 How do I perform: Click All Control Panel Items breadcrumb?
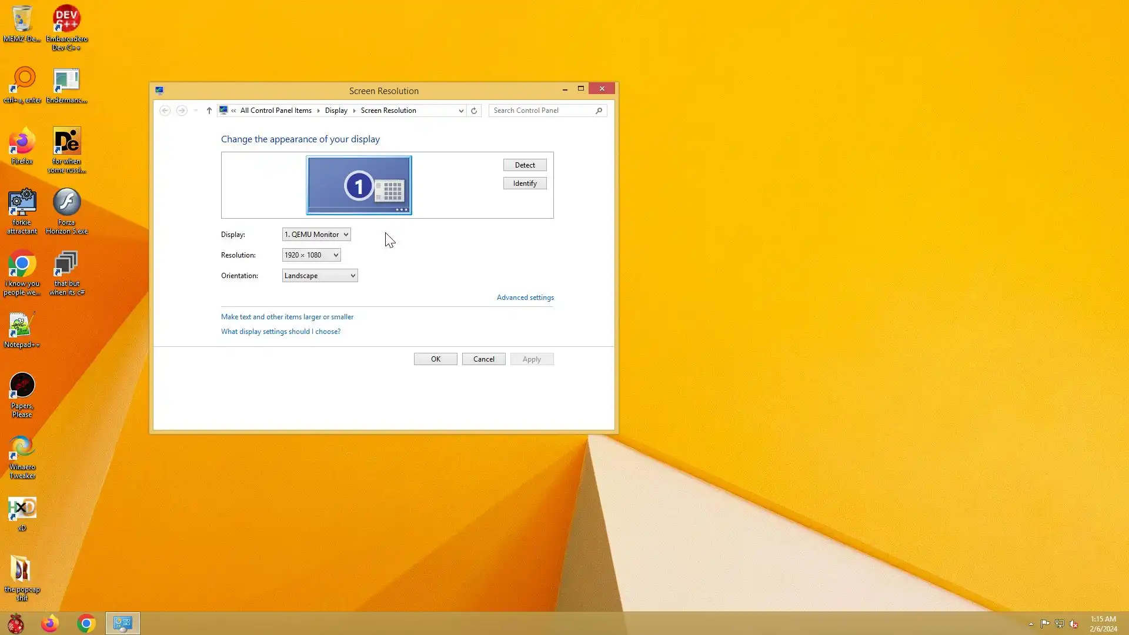[275, 111]
